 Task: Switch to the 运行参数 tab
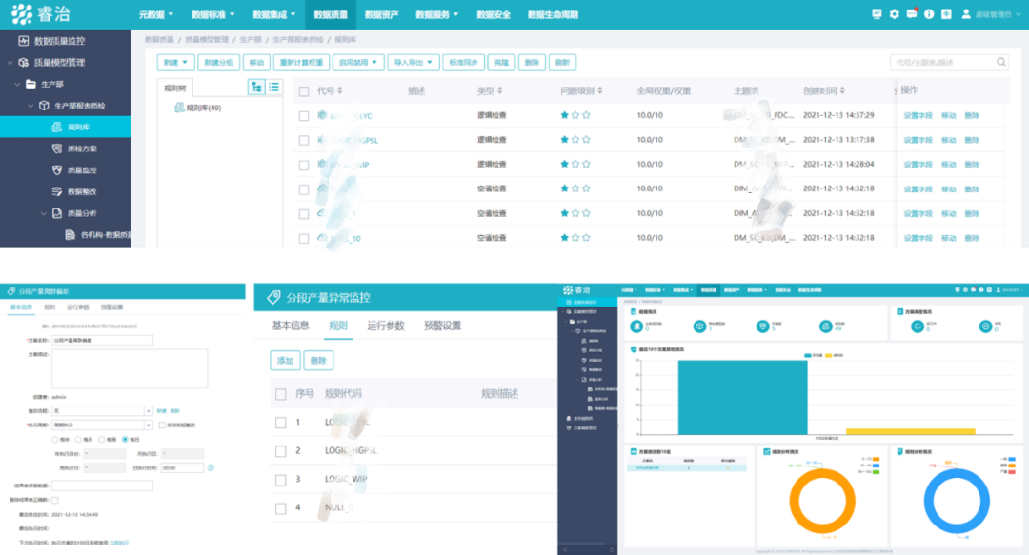click(386, 326)
